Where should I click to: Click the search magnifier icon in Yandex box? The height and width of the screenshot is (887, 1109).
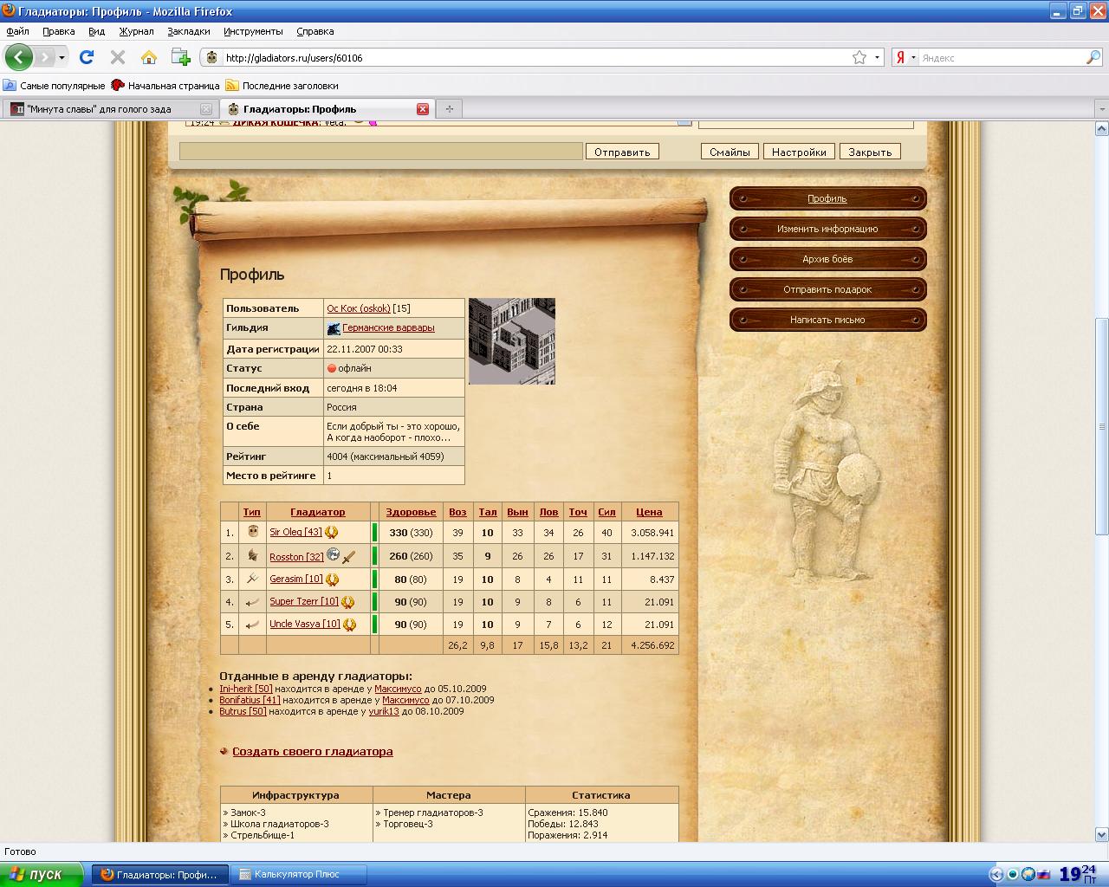[1093, 57]
